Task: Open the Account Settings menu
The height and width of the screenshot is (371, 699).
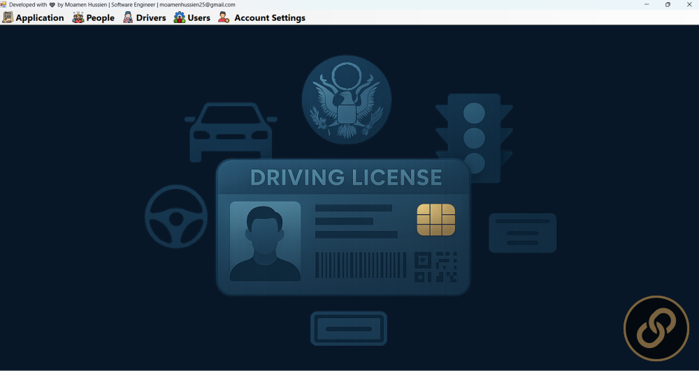Action: 262,18
